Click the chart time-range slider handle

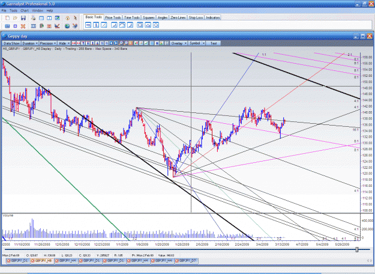(x=357, y=249)
